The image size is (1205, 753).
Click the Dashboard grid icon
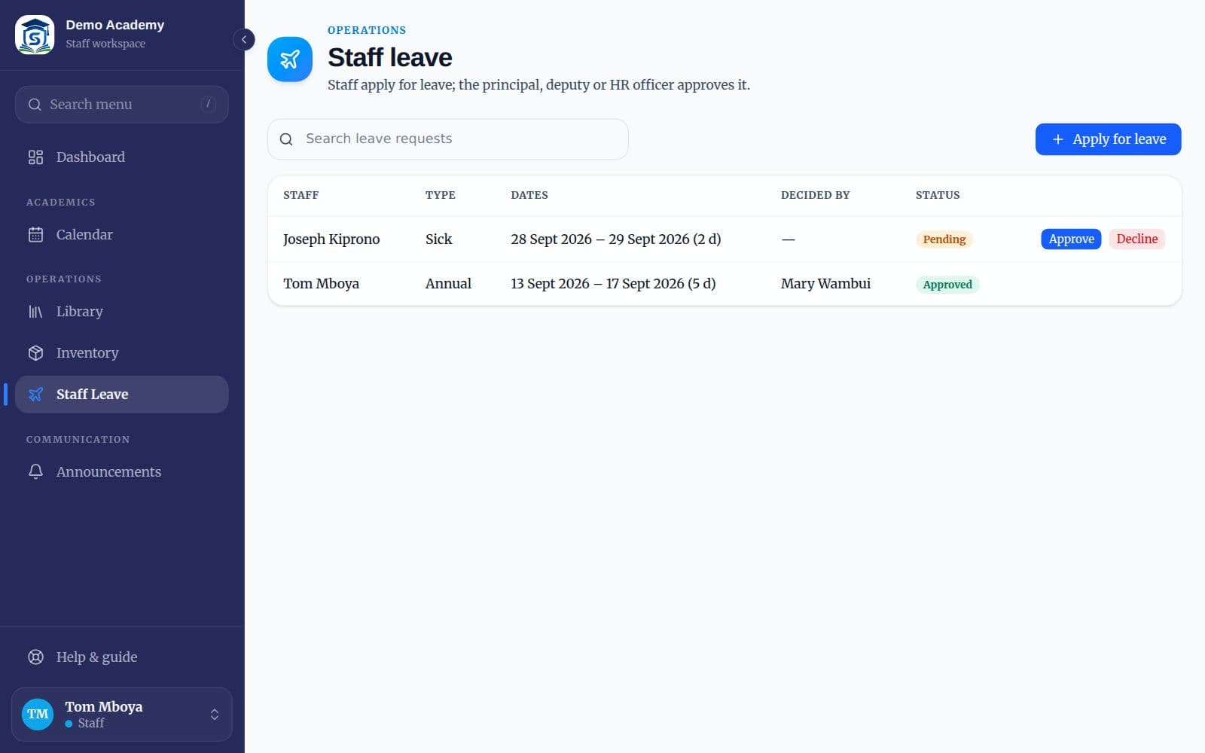35,157
